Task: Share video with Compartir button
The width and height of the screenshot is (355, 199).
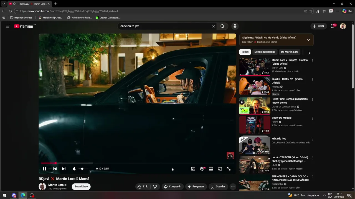Action: (x=172, y=187)
